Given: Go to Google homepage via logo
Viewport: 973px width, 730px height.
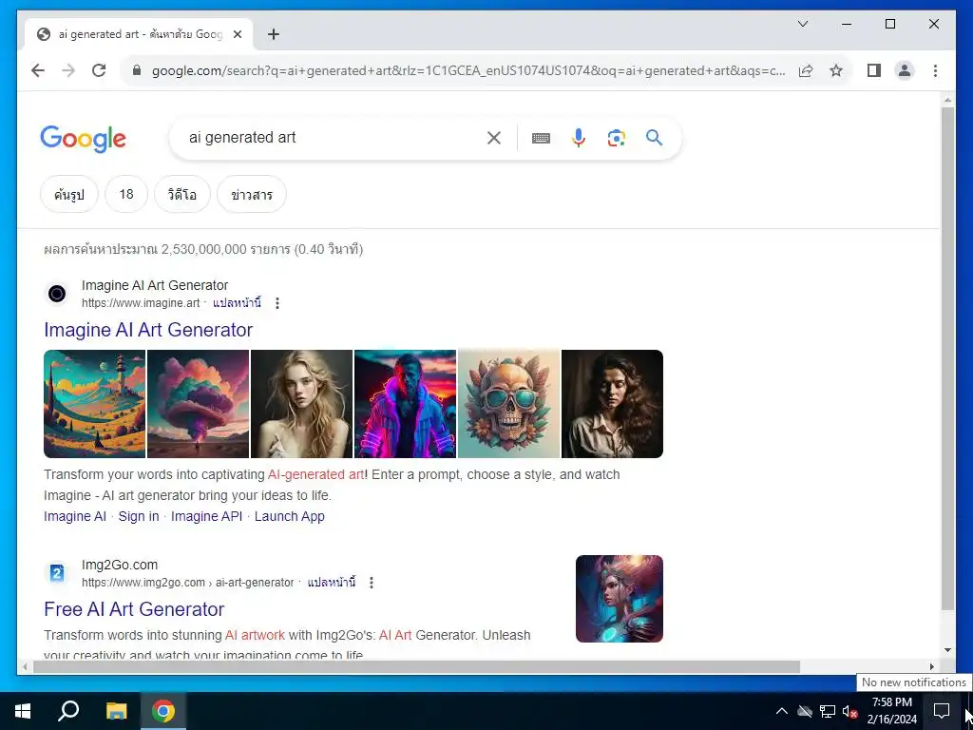Looking at the screenshot, I should click(x=84, y=139).
